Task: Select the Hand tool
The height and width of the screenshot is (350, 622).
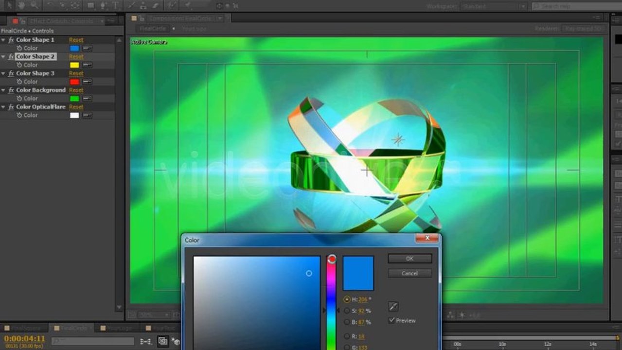Action: [22, 6]
